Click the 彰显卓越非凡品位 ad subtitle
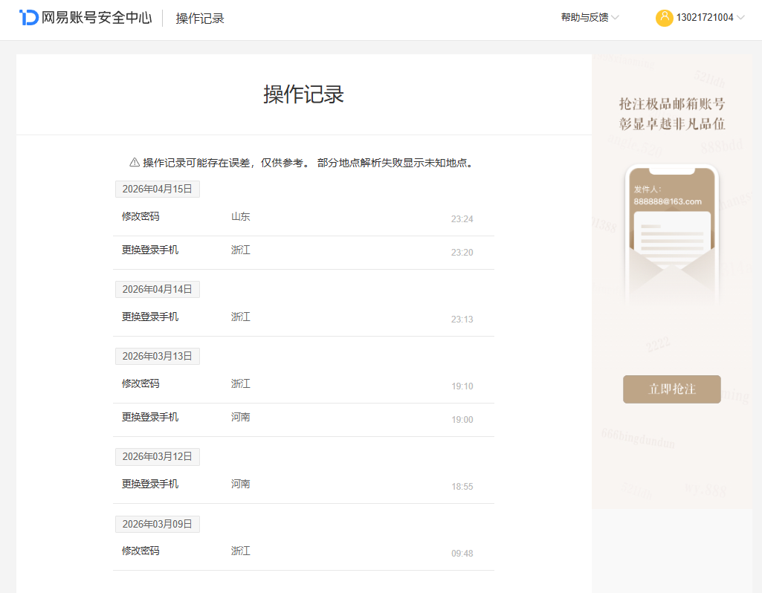The image size is (762, 593). [671, 124]
